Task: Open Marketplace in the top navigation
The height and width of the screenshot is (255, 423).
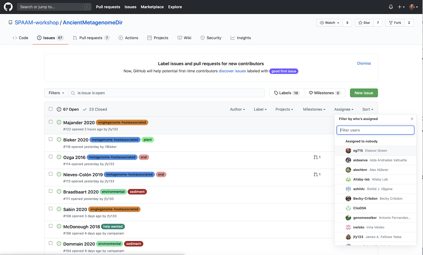Action: point(152,7)
